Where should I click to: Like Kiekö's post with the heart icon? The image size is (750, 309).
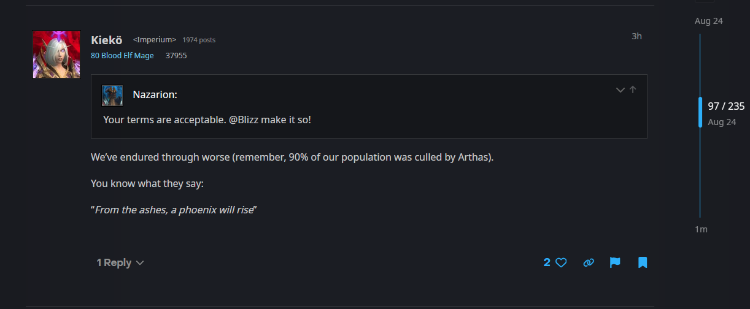[x=561, y=262]
